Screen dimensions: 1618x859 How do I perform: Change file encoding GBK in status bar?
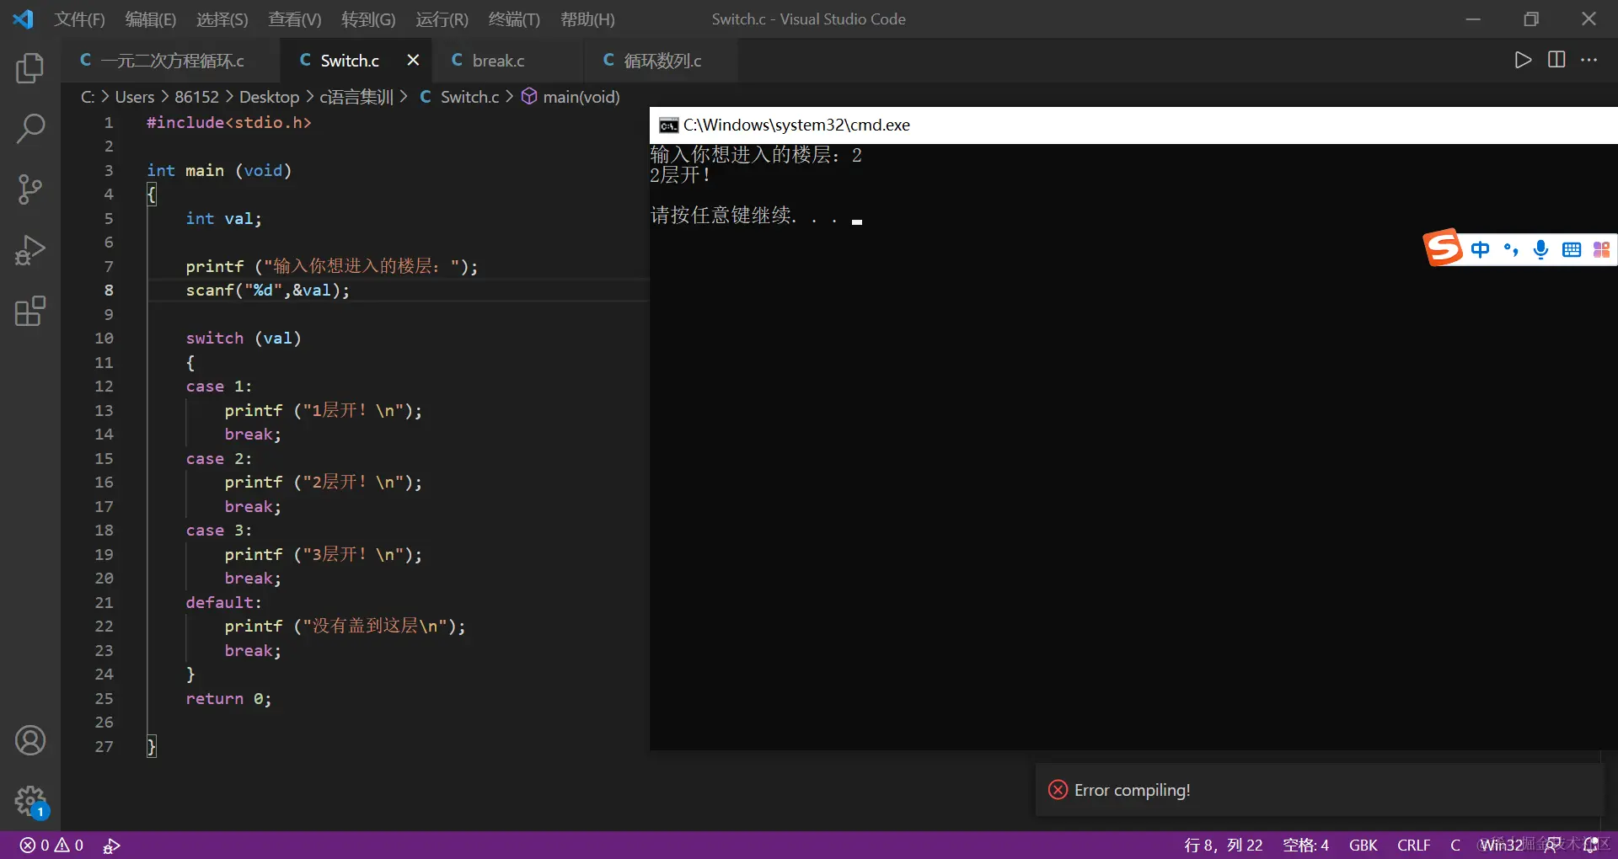click(x=1363, y=845)
